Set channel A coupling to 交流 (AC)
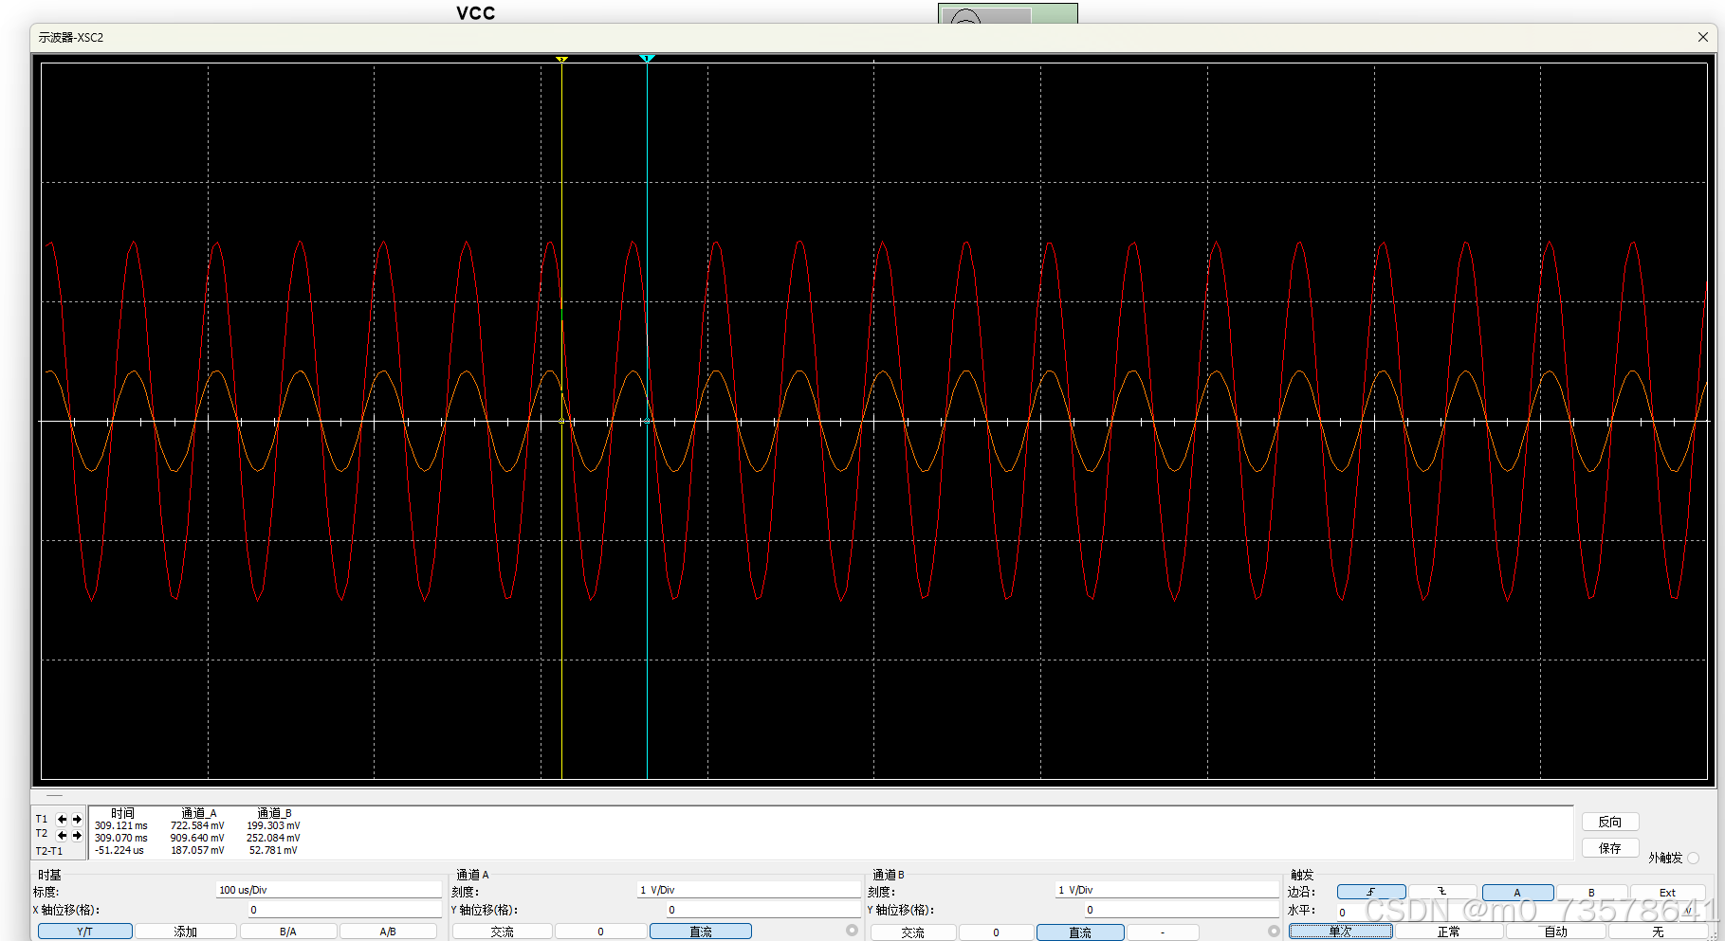 pyautogui.click(x=502, y=932)
